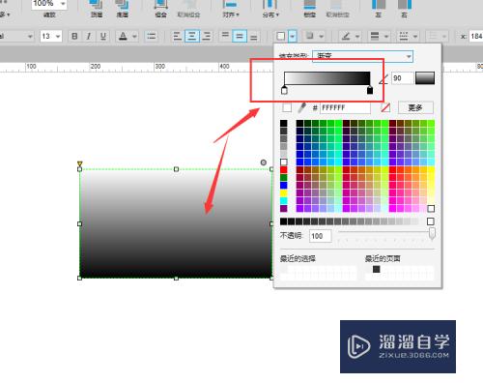This screenshot has height=383, width=483.
Task: Expand the fill color dropdown arrow
Action: pos(293,36)
